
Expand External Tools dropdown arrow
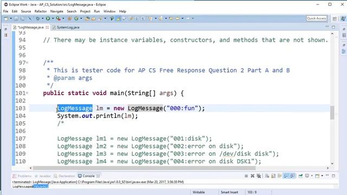click(x=63, y=18)
